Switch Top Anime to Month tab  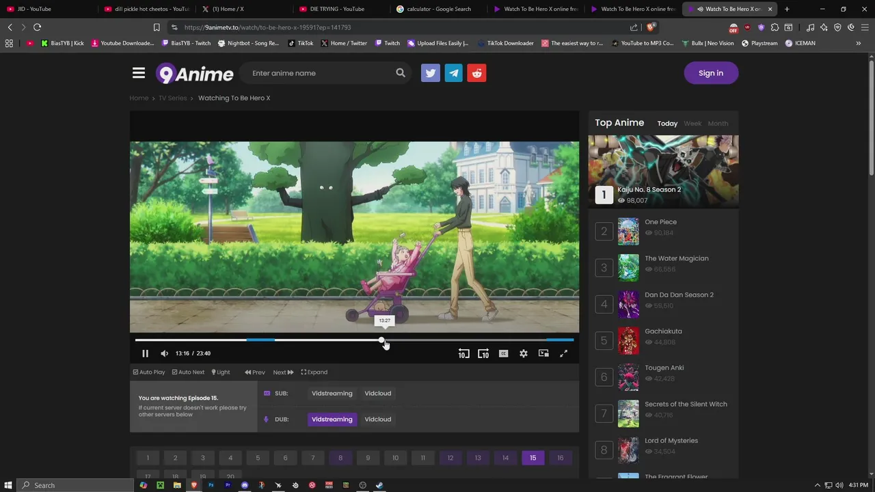tap(718, 124)
